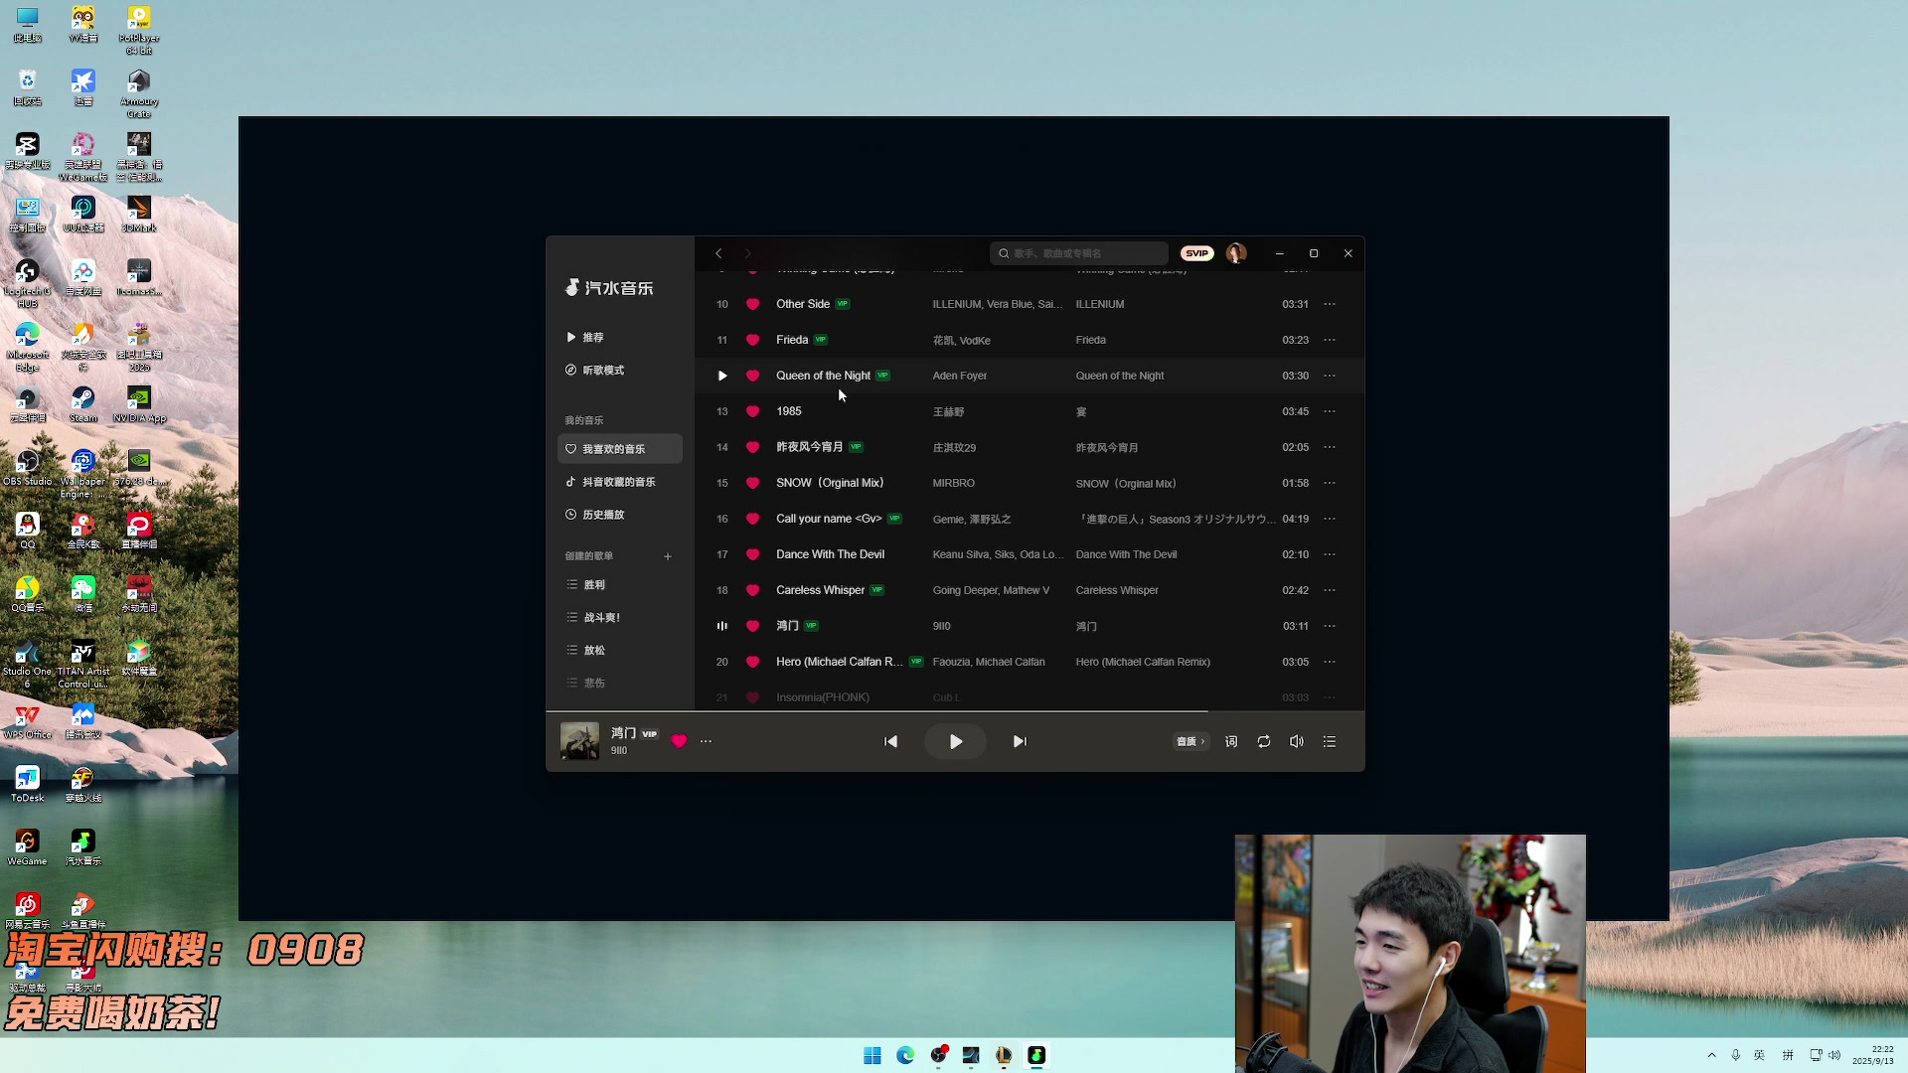Toggle heart for Frieda

click(x=752, y=340)
